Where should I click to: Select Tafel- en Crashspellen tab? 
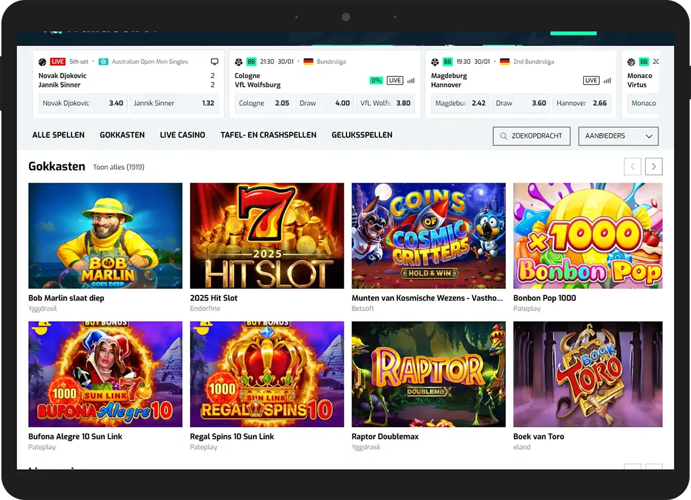tap(268, 135)
